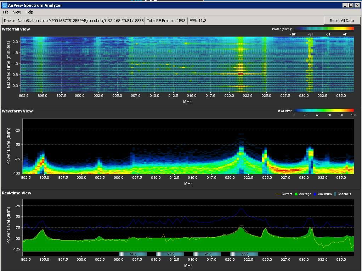Click the Total RF Frames counter

click(x=166, y=21)
